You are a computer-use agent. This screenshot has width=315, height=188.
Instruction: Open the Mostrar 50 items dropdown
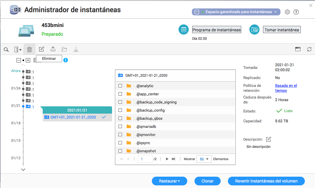point(204,159)
